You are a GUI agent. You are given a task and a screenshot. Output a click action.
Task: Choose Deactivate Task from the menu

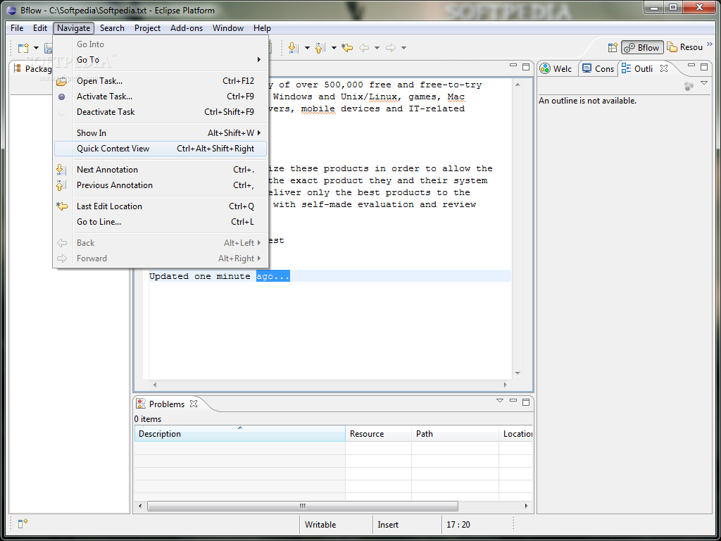(x=161, y=112)
